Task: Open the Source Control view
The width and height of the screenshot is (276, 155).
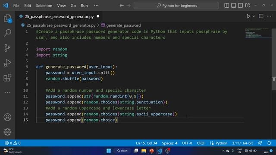Action: pyautogui.click(x=7, y=48)
